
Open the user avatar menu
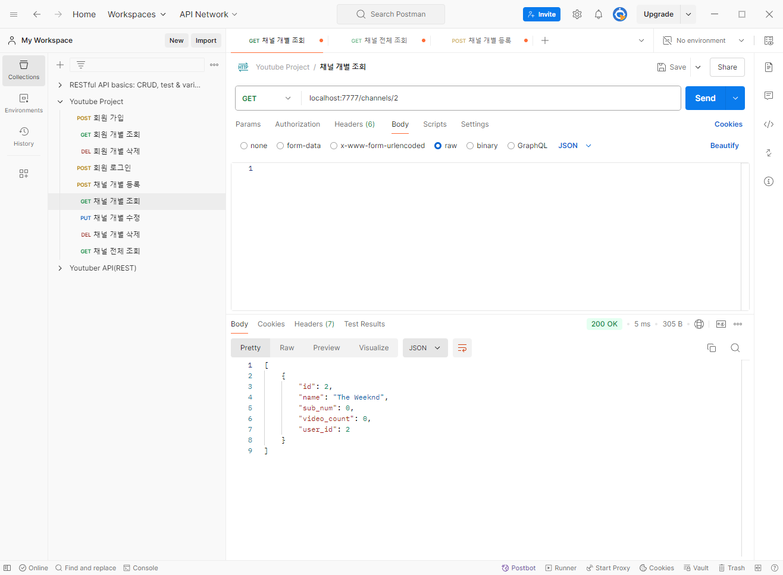click(x=620, y=14)
